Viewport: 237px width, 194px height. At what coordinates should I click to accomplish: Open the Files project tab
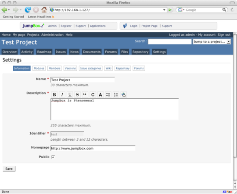[125, 52]
